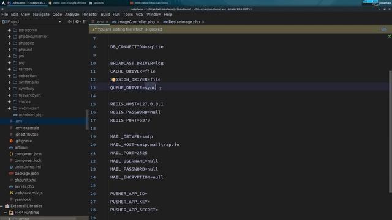Open the Project view dropdown arrow

coord(60,22)
